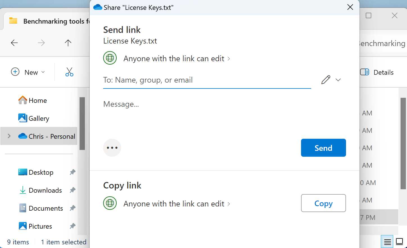Viewport: 407px width, 248px height.
Task: Click the pin icon next to Documents
Action: tap(72, 208)
